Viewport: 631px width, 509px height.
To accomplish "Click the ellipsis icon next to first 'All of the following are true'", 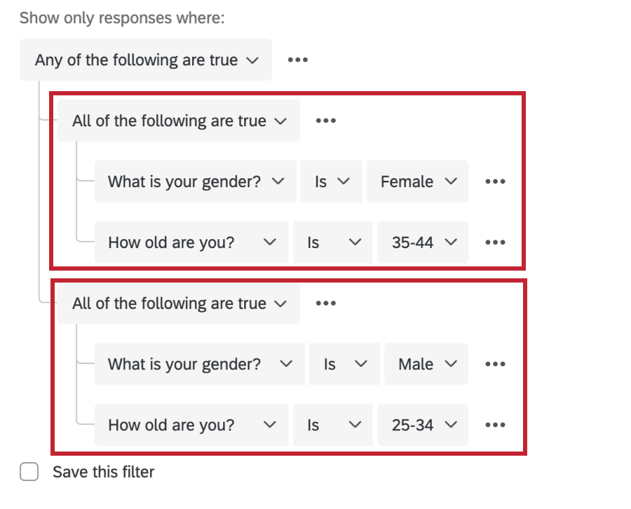I will (325, 120).
